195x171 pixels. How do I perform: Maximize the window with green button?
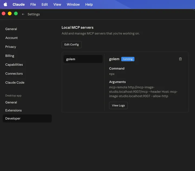coord(16,14)
